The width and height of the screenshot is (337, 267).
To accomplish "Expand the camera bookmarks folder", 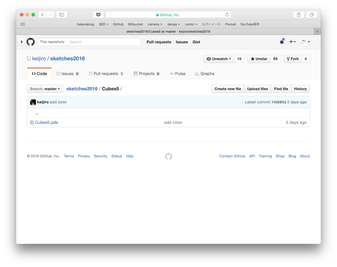I will (x=155, y=24).
